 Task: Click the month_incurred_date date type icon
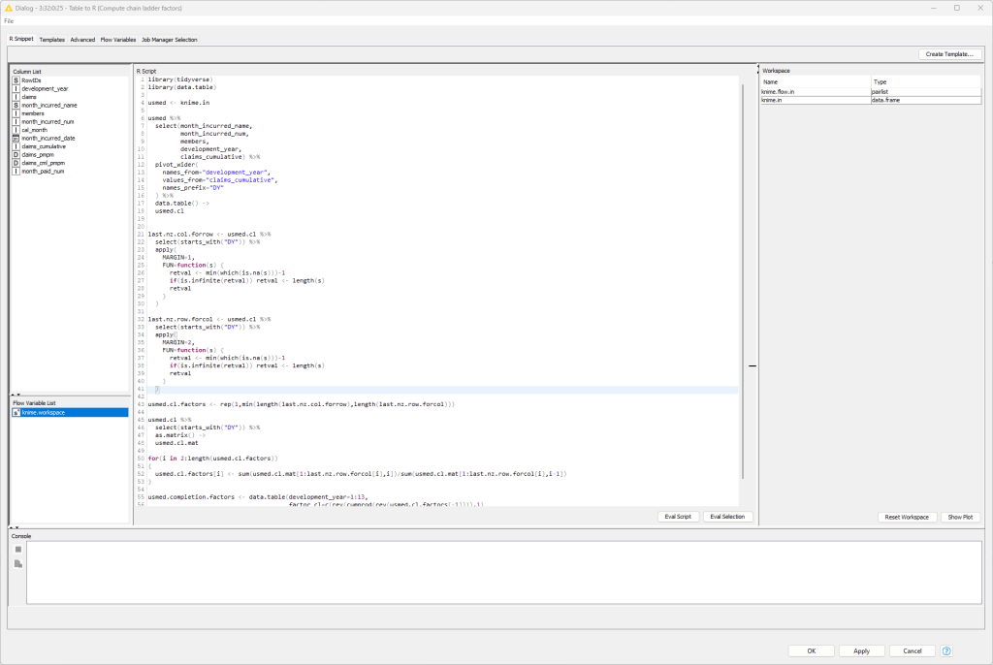click(x=16, y=139)
